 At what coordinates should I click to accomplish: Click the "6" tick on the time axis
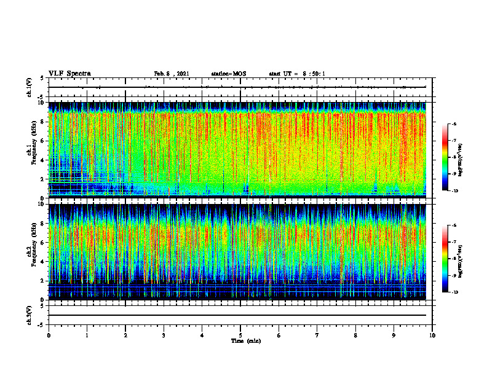pos(279,335)
